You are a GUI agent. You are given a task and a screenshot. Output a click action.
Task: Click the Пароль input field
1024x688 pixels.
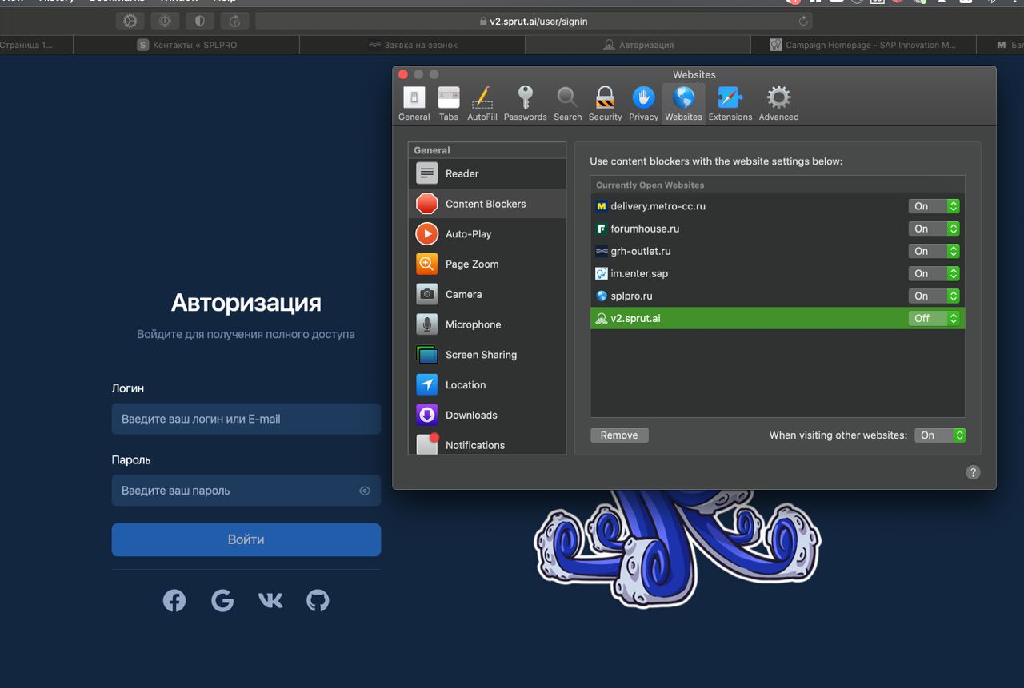point(246,491)
